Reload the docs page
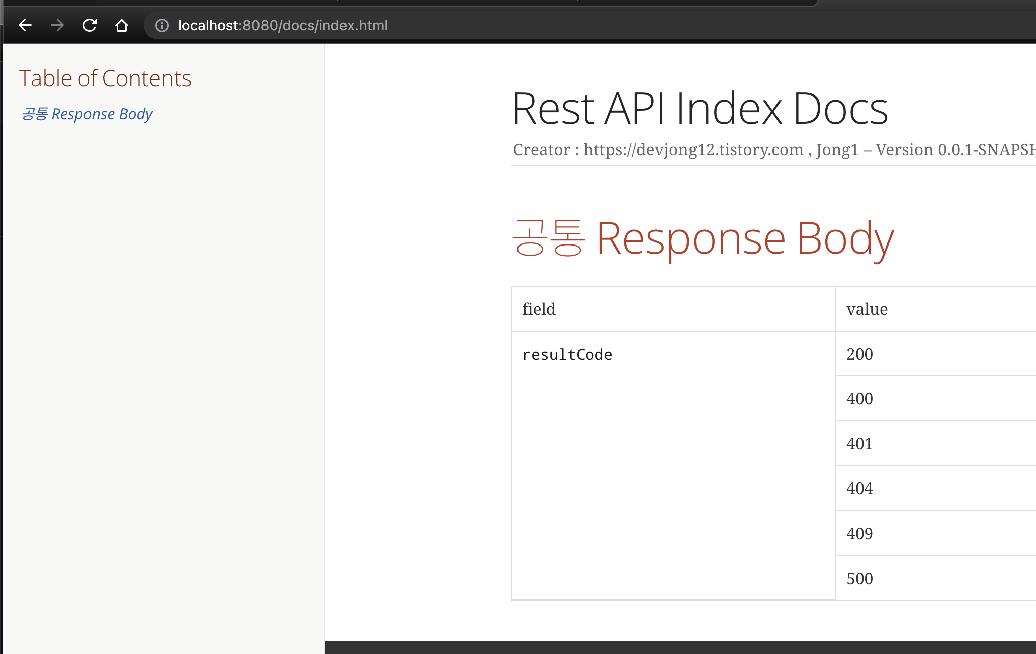This screenshot has height=654, width=1036. pos(90,25)
